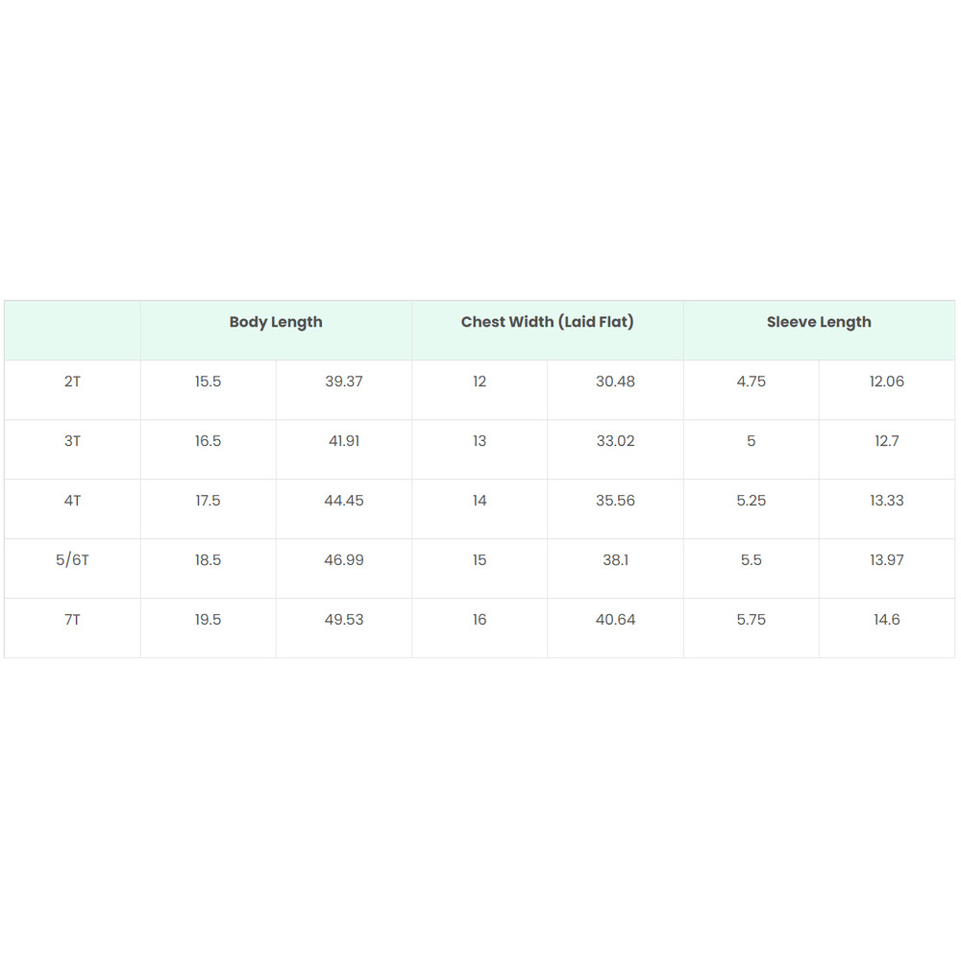961x961 pixels.
Task: Select the 2T size row label
Action: [72, 382]
